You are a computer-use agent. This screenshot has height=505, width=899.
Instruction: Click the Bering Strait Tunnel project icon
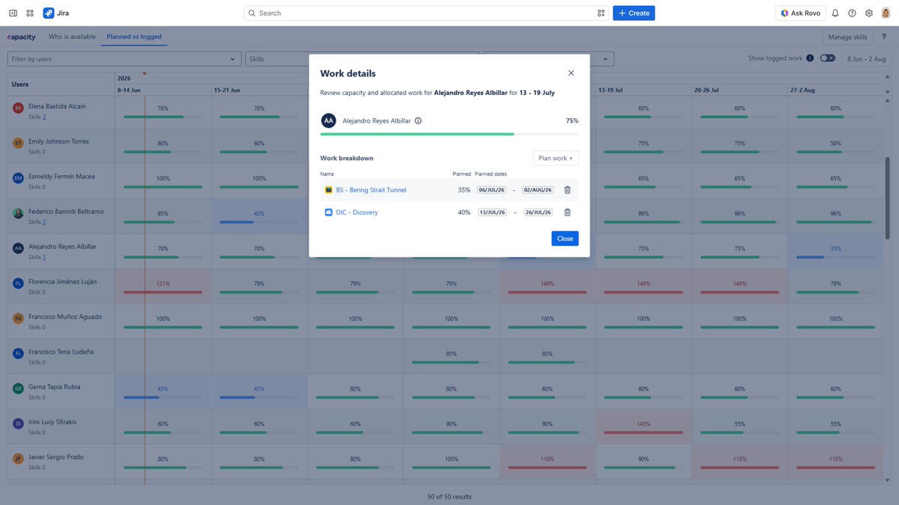click(x=328, y=190)
